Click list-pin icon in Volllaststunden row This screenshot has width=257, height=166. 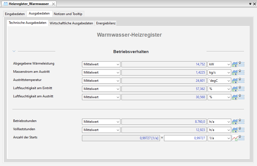241,129
